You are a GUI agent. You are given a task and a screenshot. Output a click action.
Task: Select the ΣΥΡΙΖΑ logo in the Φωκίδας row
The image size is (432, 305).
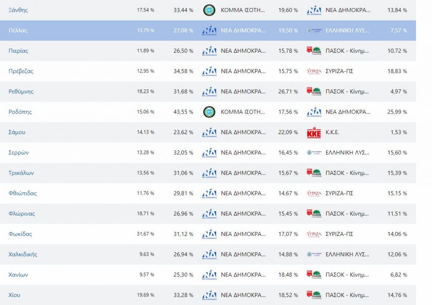314,234
